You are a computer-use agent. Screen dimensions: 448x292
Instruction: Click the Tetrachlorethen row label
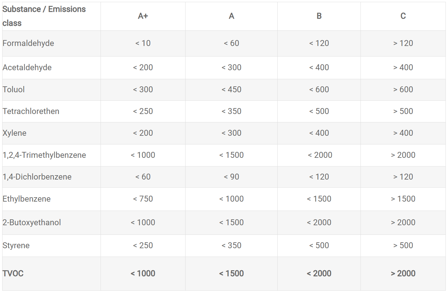[31, 111]
